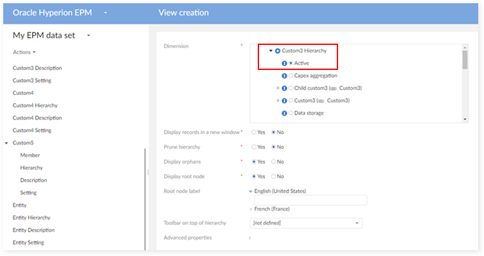Screen dimensions: 484x256
Task: Open Entity Hierarchy table
Action: coord(31,218)
